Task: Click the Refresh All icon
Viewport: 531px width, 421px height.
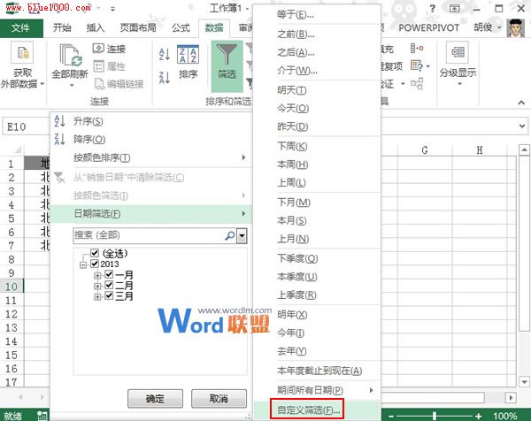Action: point(70,55)
